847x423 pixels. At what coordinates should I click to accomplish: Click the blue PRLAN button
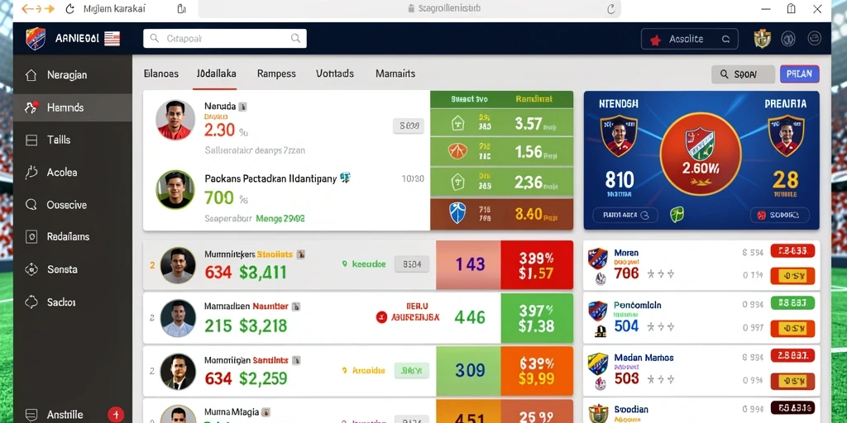(800, 74)
